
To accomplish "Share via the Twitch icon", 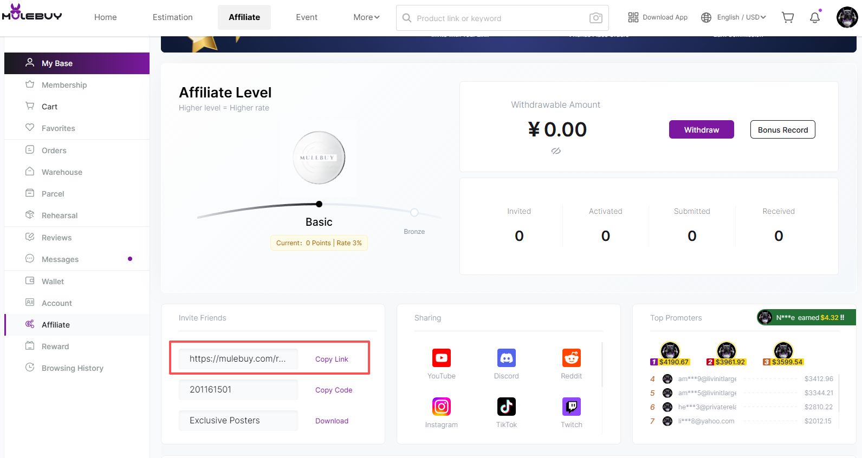I will [572, 407].
